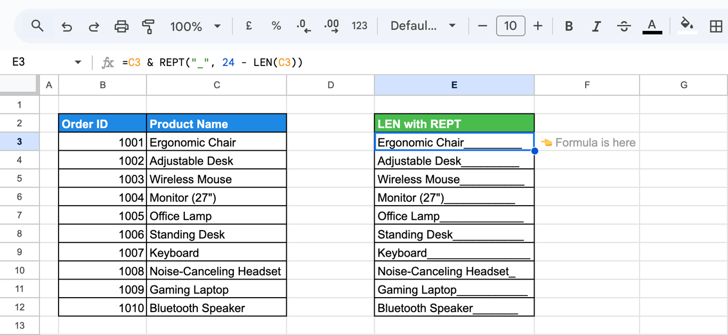
Task: Undo the last action
Action: coord(67,26)
